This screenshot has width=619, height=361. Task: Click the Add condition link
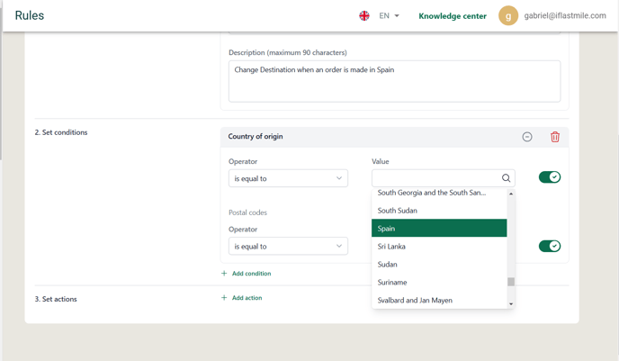point(252,274)
